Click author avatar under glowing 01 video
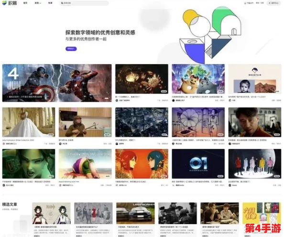This screenshot has width=284, height=237. point(174,185)
